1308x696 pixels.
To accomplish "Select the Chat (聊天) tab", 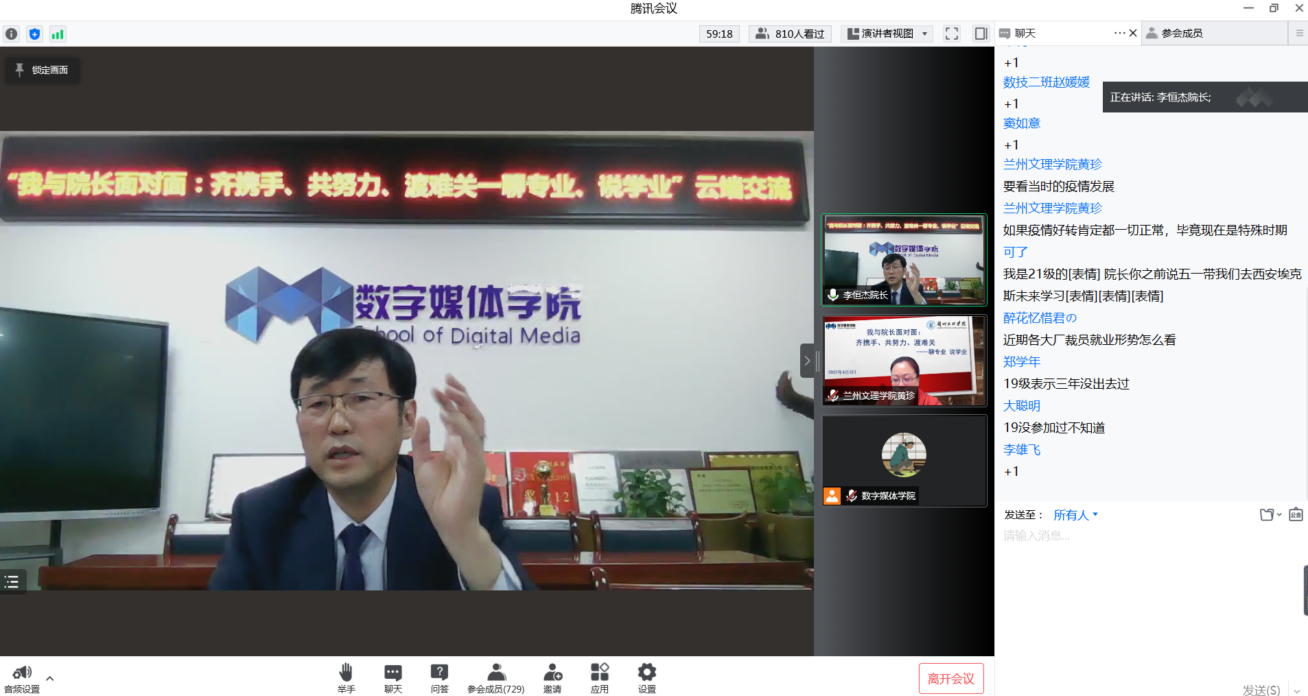I will tap(1025, 33).
